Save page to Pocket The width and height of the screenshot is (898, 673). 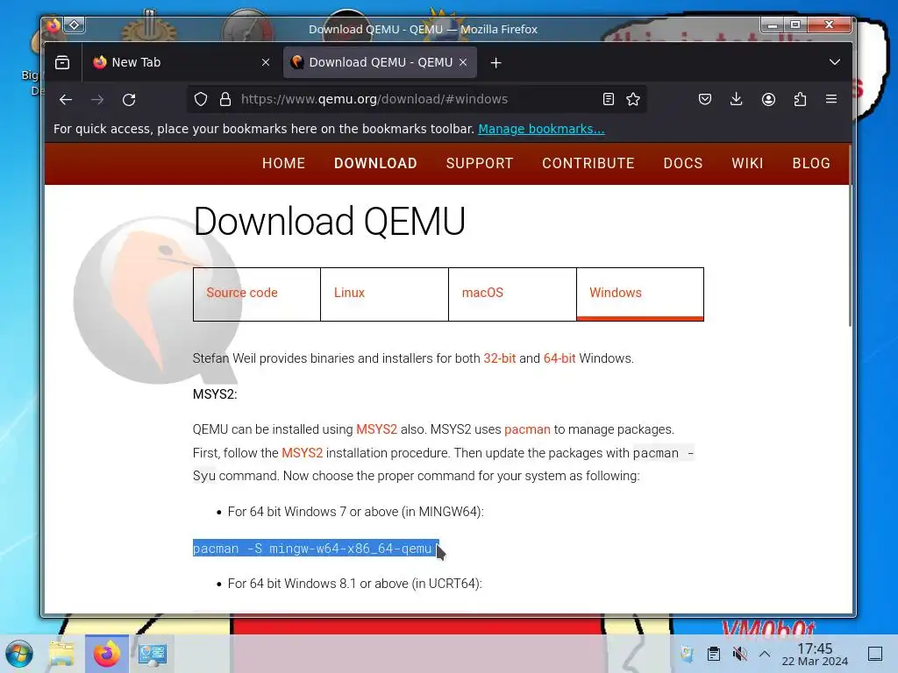(705, 99)
